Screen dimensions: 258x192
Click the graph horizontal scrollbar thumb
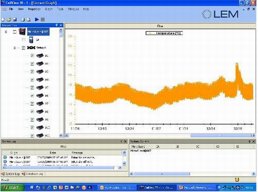(221, 136)
